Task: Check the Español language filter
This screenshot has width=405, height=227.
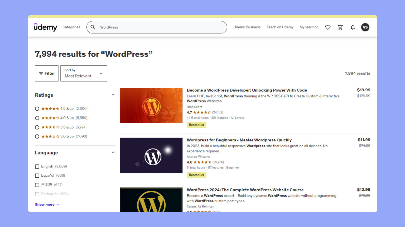Action: (37, 175)
